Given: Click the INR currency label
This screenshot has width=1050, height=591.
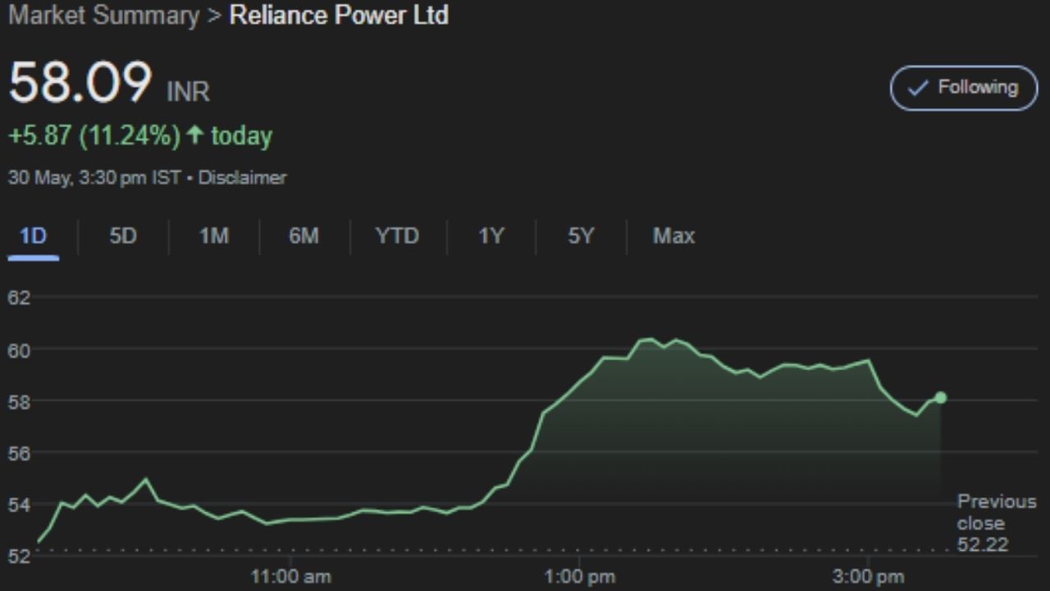Looking at the screenshot, I should click(188, 91).
